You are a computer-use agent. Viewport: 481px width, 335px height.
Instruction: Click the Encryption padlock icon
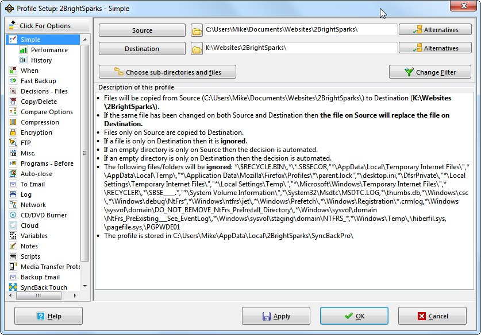coord(13,133)
